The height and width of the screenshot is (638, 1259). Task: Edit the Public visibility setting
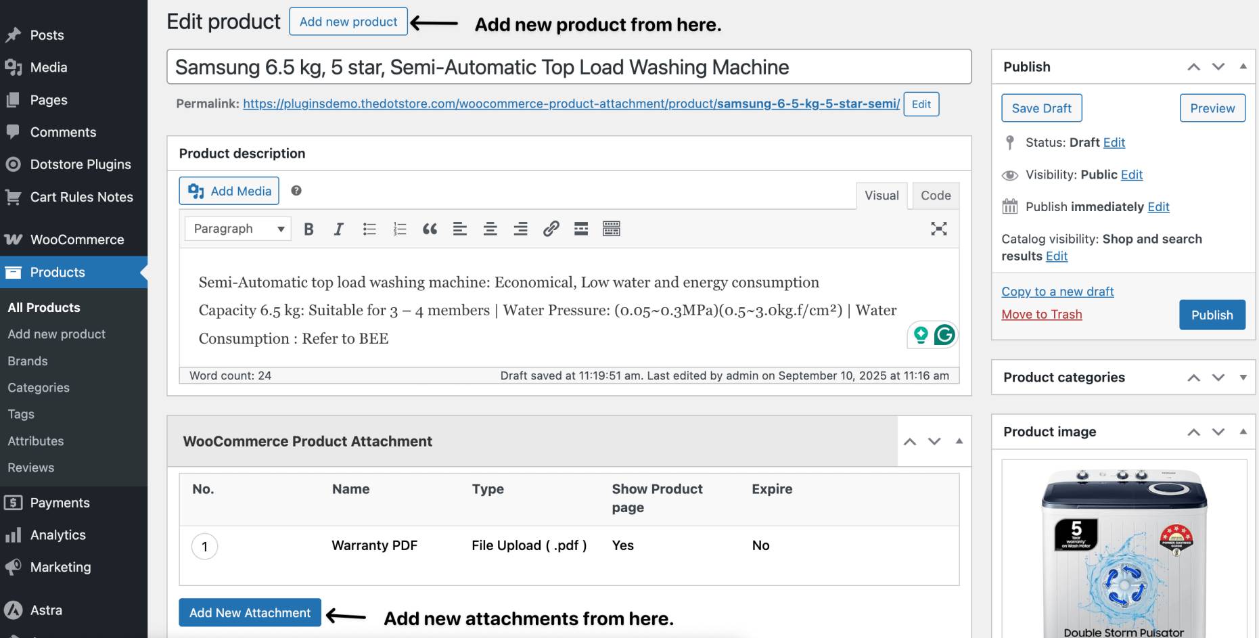coord(1131,175)
